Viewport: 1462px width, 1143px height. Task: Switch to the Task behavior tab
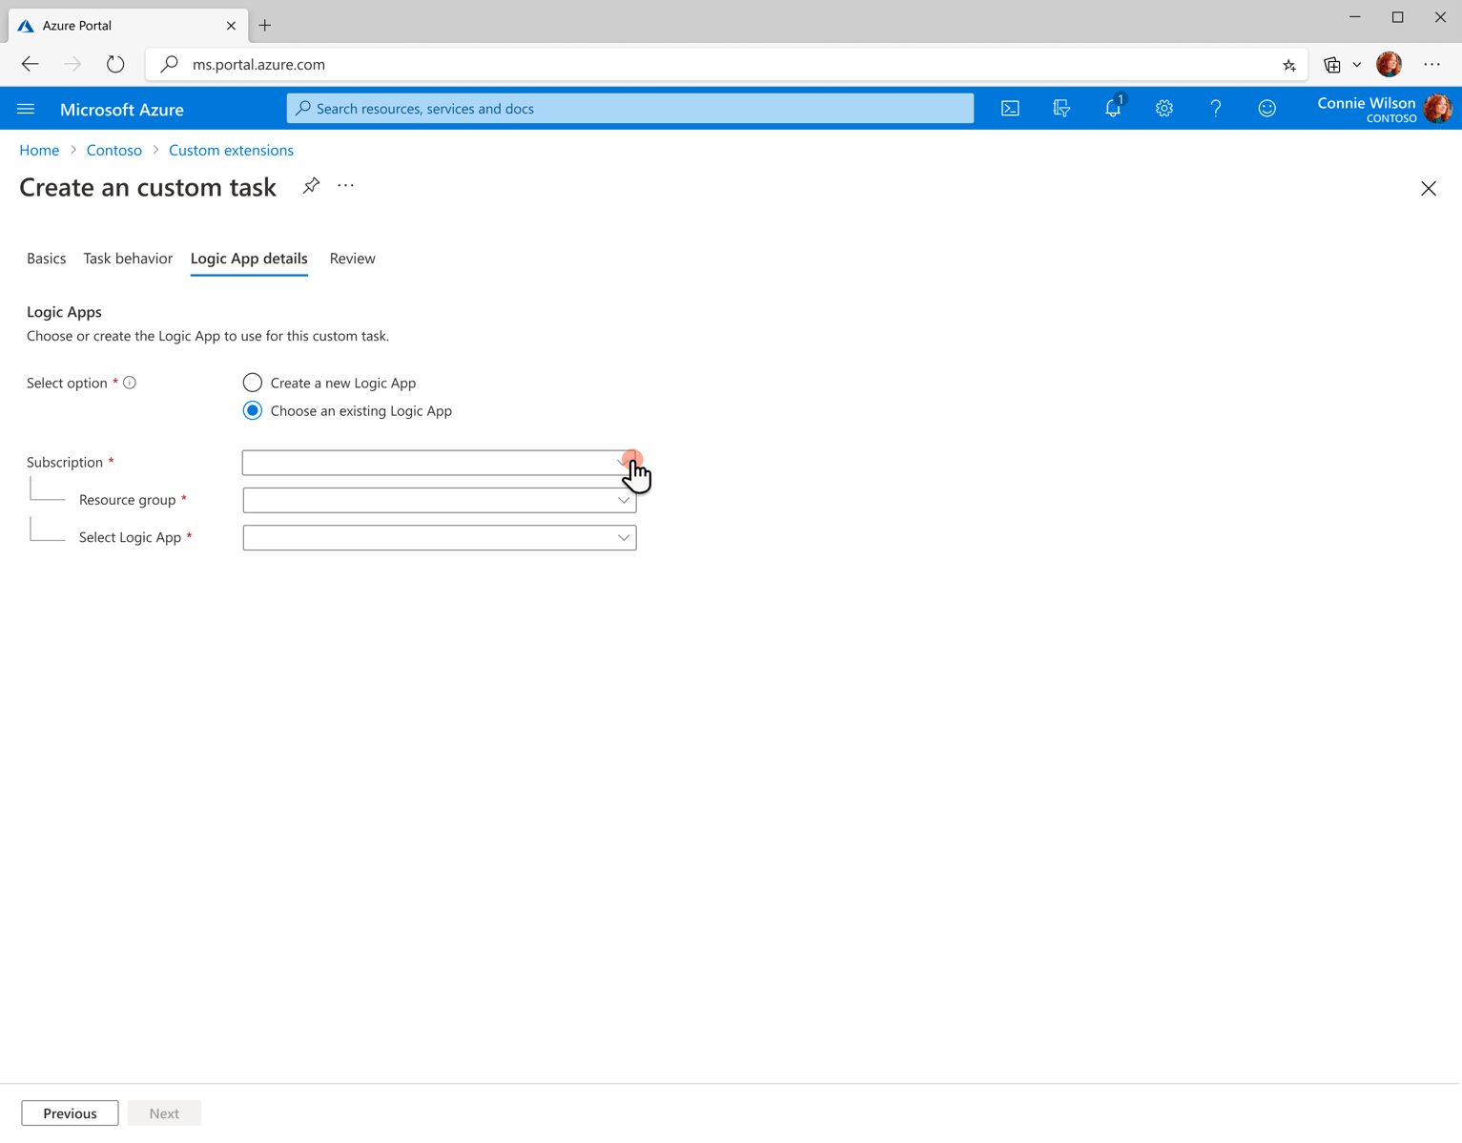point(127,258)
